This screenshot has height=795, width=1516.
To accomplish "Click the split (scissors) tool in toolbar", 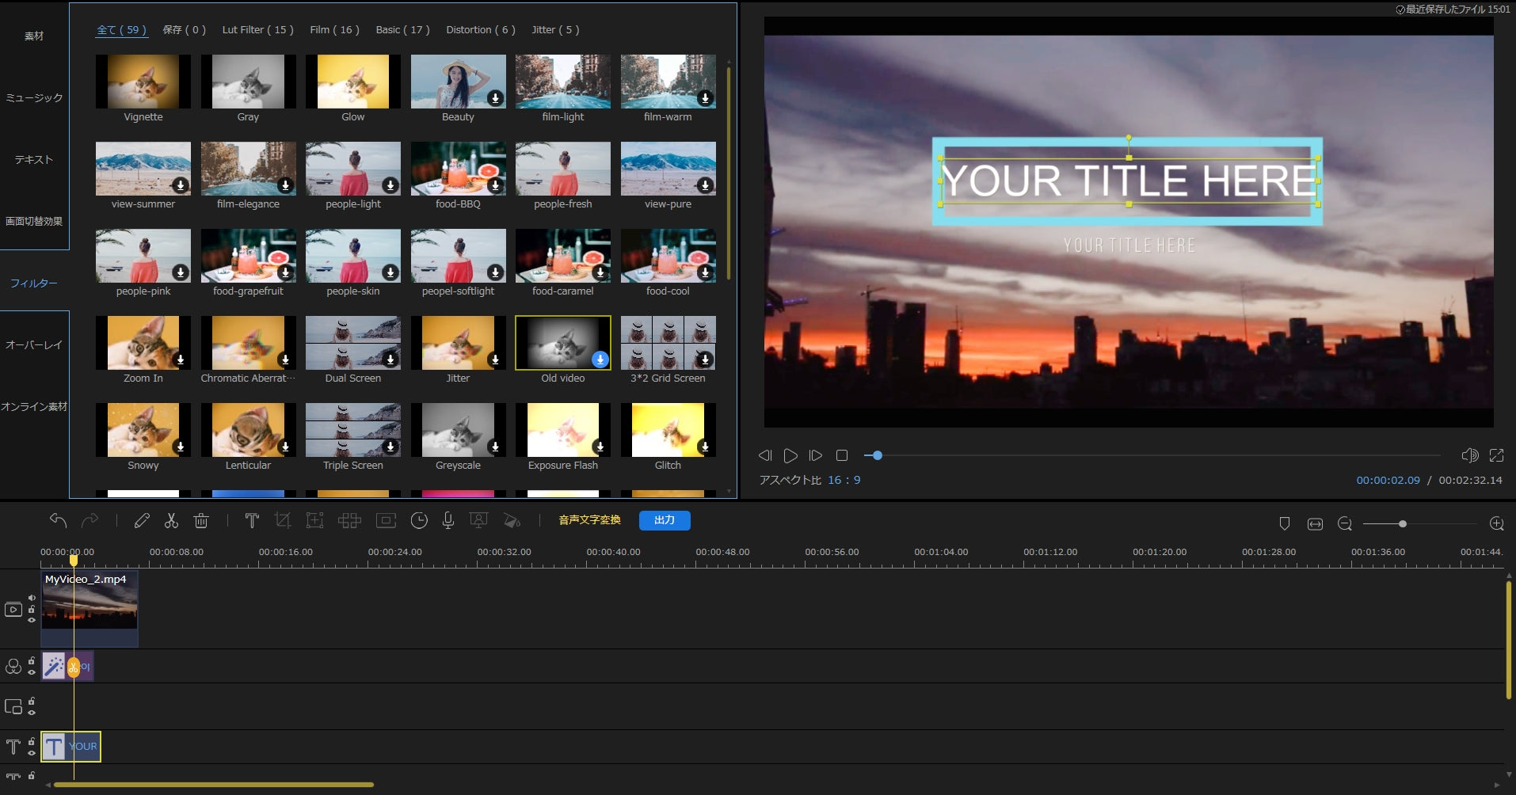I will pyautogui.click(x=171, y=520).
